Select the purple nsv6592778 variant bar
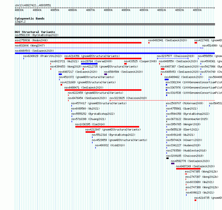This screenshot has width=222, height=210. pyautogui.click(x=173, y=163)
